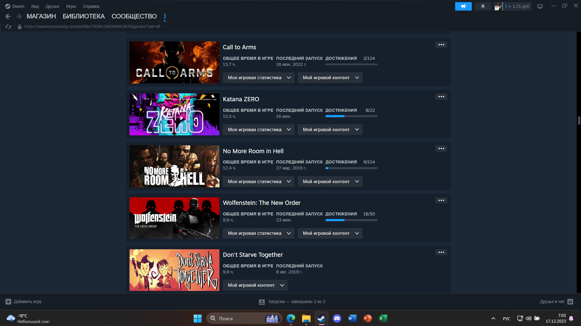Screen dimensions: 581x326
Task: Click Wolfenstein achievements progress bar
Action: pos(351,220)
